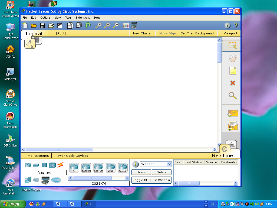Activate the Select tool in right panel
Viewport: 277px width, 208px height.
coord(231,46)
